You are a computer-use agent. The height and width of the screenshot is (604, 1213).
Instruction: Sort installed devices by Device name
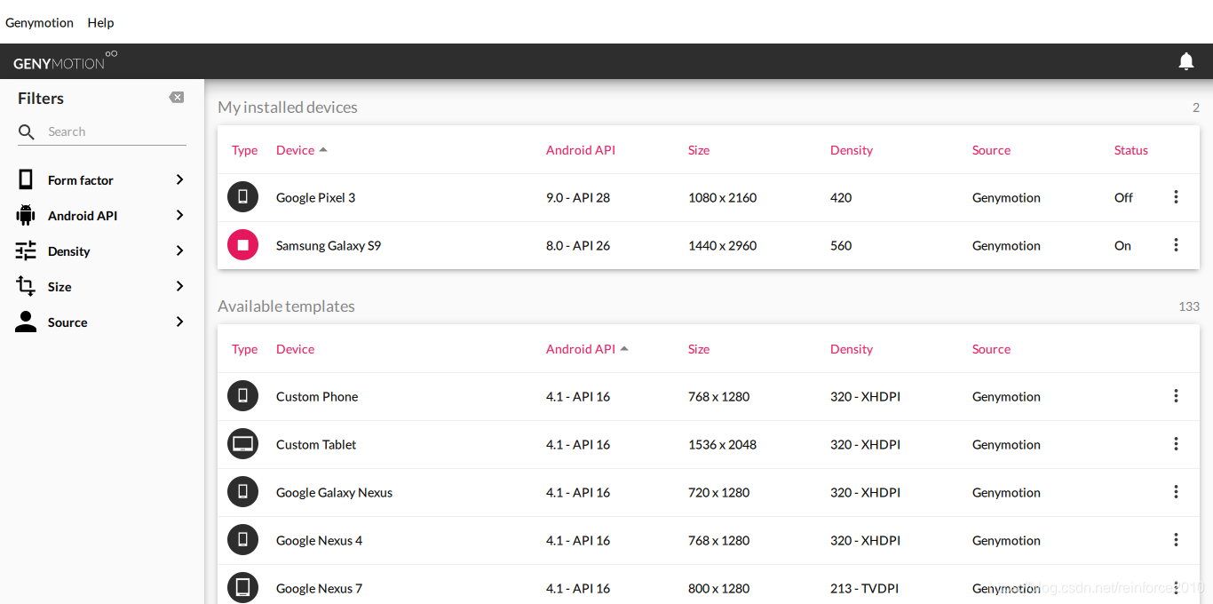click(301, 150)
